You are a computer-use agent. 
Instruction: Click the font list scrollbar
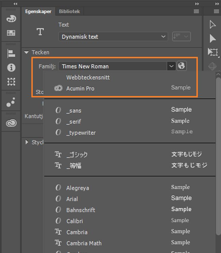pyautogui.click(x=218, y=153)
